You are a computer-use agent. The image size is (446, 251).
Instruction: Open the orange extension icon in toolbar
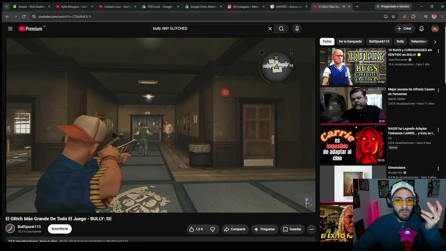click(x=405, y=16)
